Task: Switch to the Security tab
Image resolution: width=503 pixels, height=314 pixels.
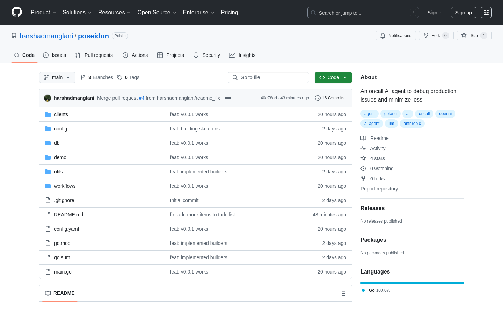Action: (206, 55)
